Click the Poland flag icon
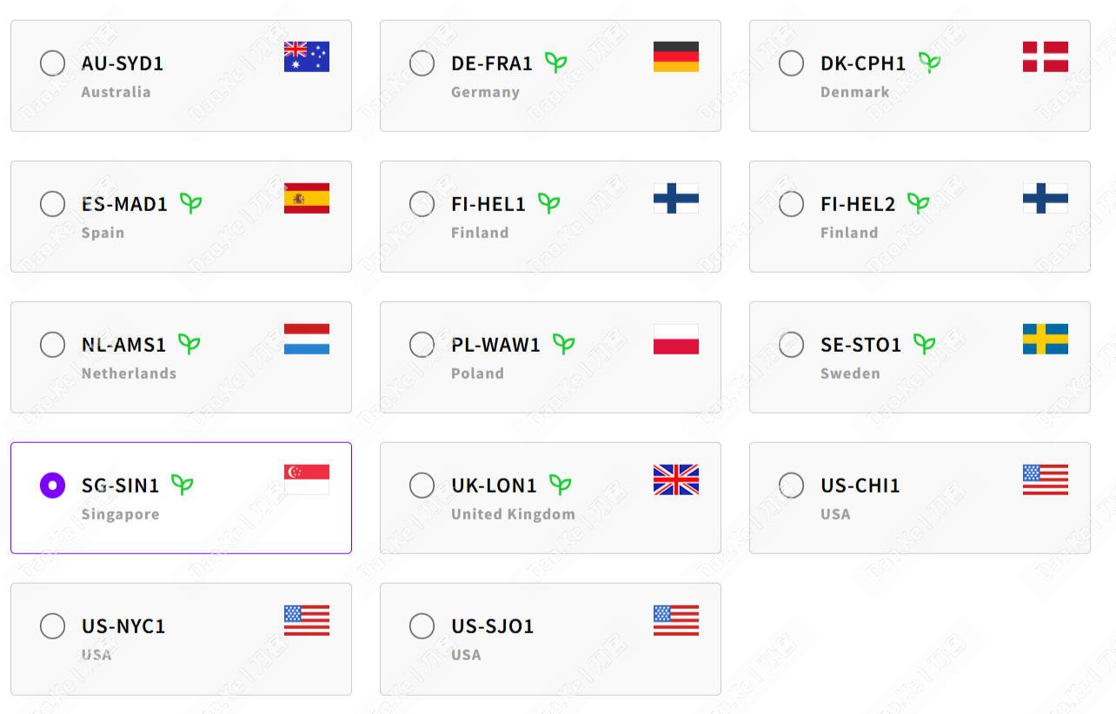Image resolution: width=1116 pixels, height=714 pixels. click(675, 339)
